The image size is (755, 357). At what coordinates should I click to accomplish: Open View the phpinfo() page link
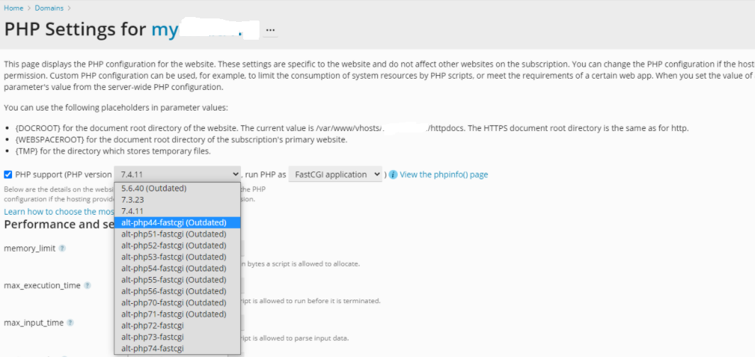[444, 175]
